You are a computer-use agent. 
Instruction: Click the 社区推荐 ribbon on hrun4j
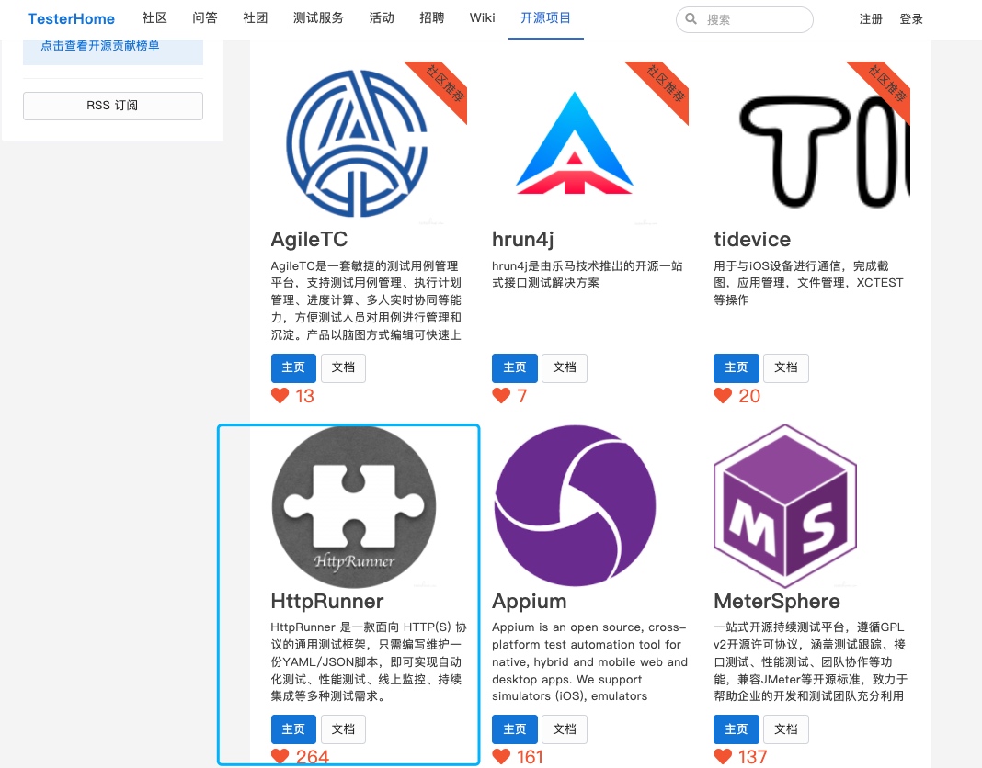coord(665,85)
